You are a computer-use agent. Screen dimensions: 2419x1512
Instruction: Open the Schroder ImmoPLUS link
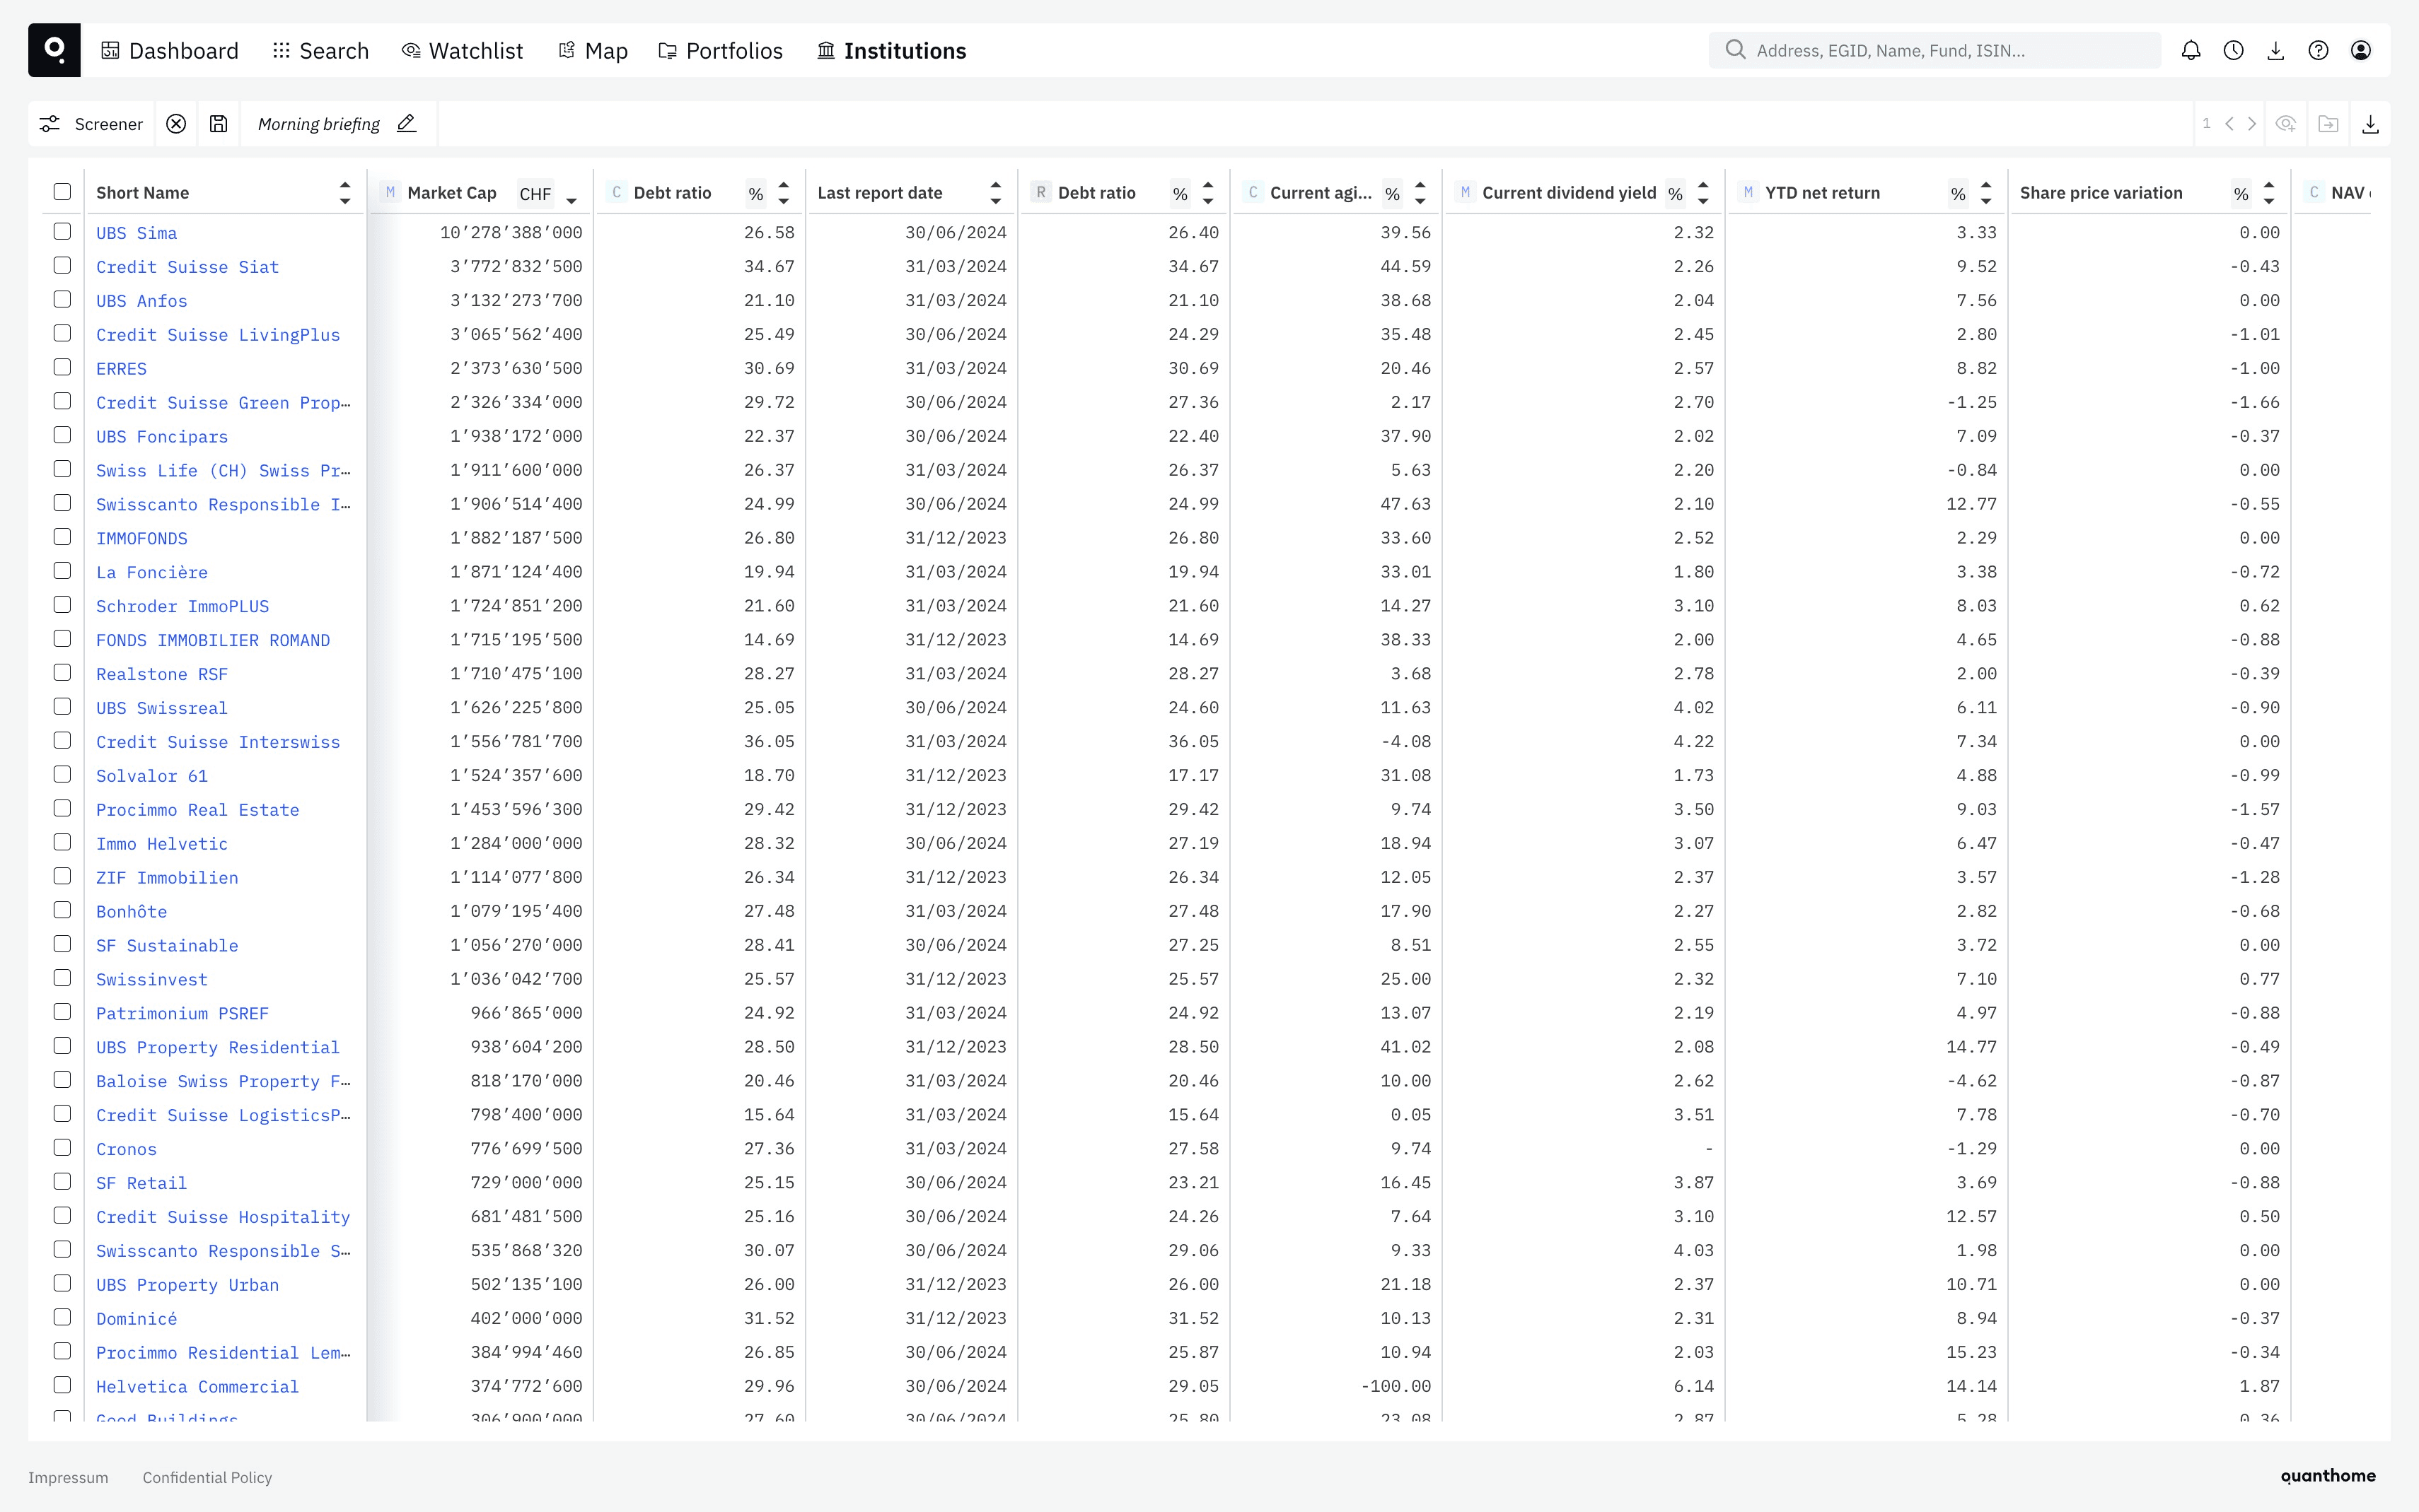182,606
